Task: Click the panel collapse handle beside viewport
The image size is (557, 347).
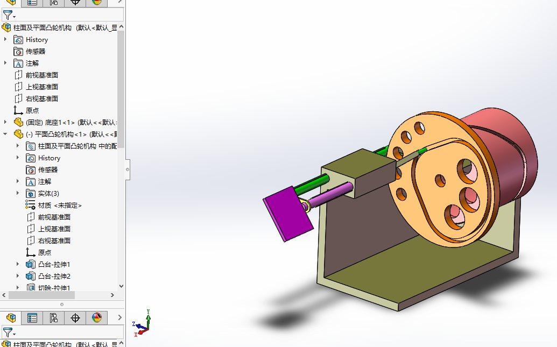Action: pyautogui.click(x=128, y=169)
